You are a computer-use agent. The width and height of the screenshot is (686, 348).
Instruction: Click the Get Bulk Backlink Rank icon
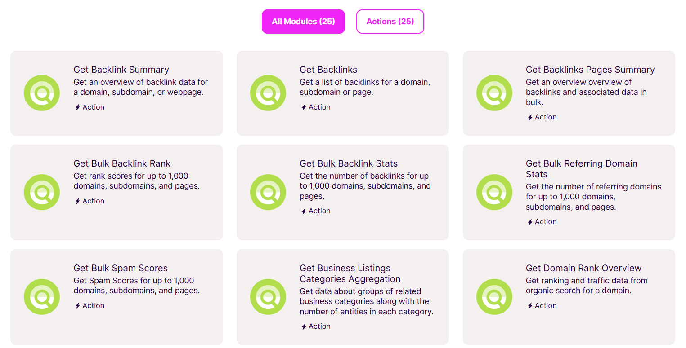(42, 192)
